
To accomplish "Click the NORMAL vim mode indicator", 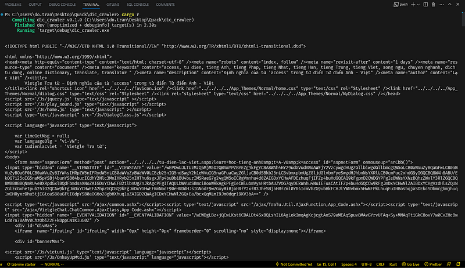I will [x=52, y=264].
